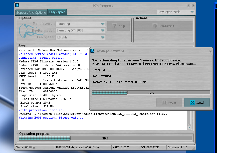
Task: Click the wizard 30% progress bar
Action: click(x=151, y=92)
